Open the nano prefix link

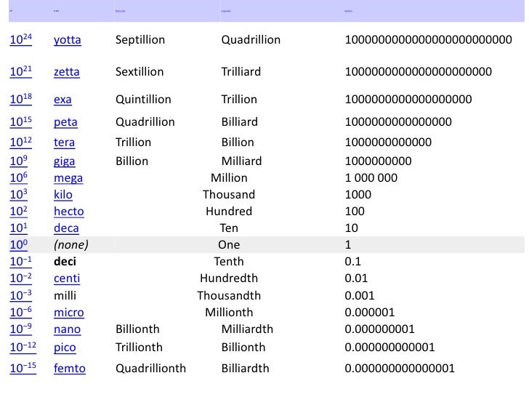[x=67, y=329]
